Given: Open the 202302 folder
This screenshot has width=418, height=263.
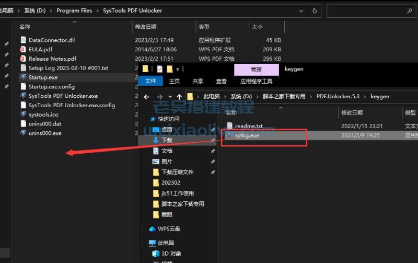Looking at the screenshot, I should click(x=167, y=182).
